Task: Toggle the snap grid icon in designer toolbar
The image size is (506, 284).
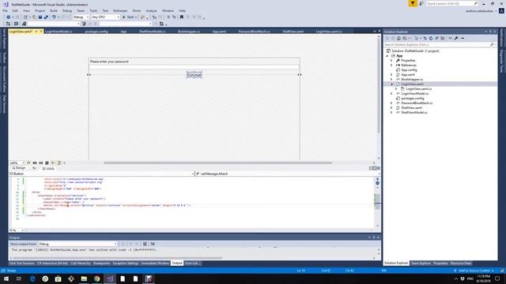Action: coord(35,163)
